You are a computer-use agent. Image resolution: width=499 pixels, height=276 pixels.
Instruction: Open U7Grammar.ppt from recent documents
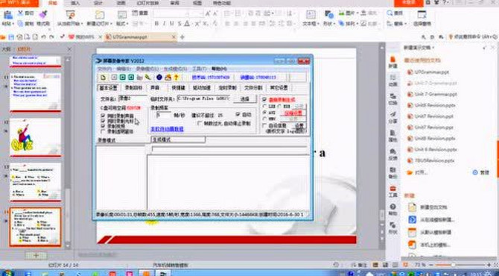[432, 72]
